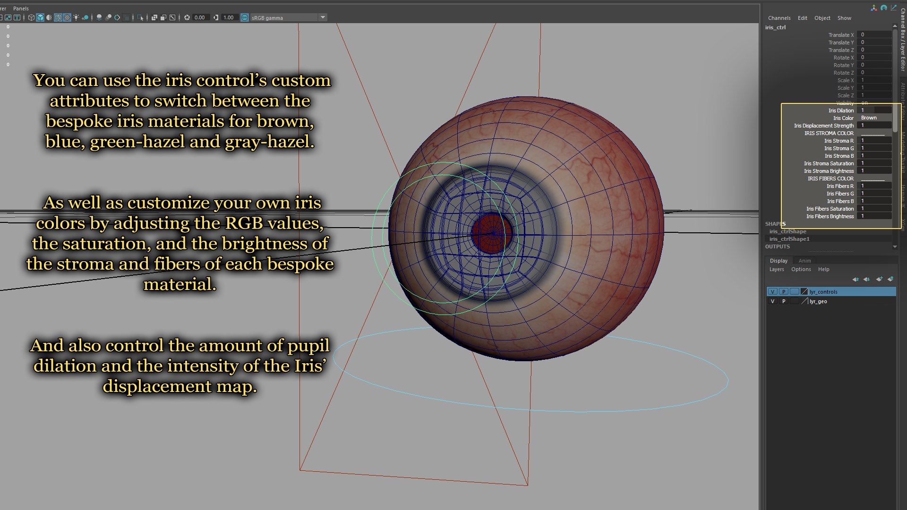Toggle color management ON button

(245, 17)
